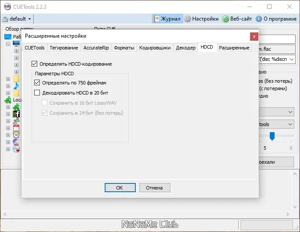Screen dimensions: 300x232
Task: Select the clock icon in tree
Action: pyautogui.click(x=16, y=135)
